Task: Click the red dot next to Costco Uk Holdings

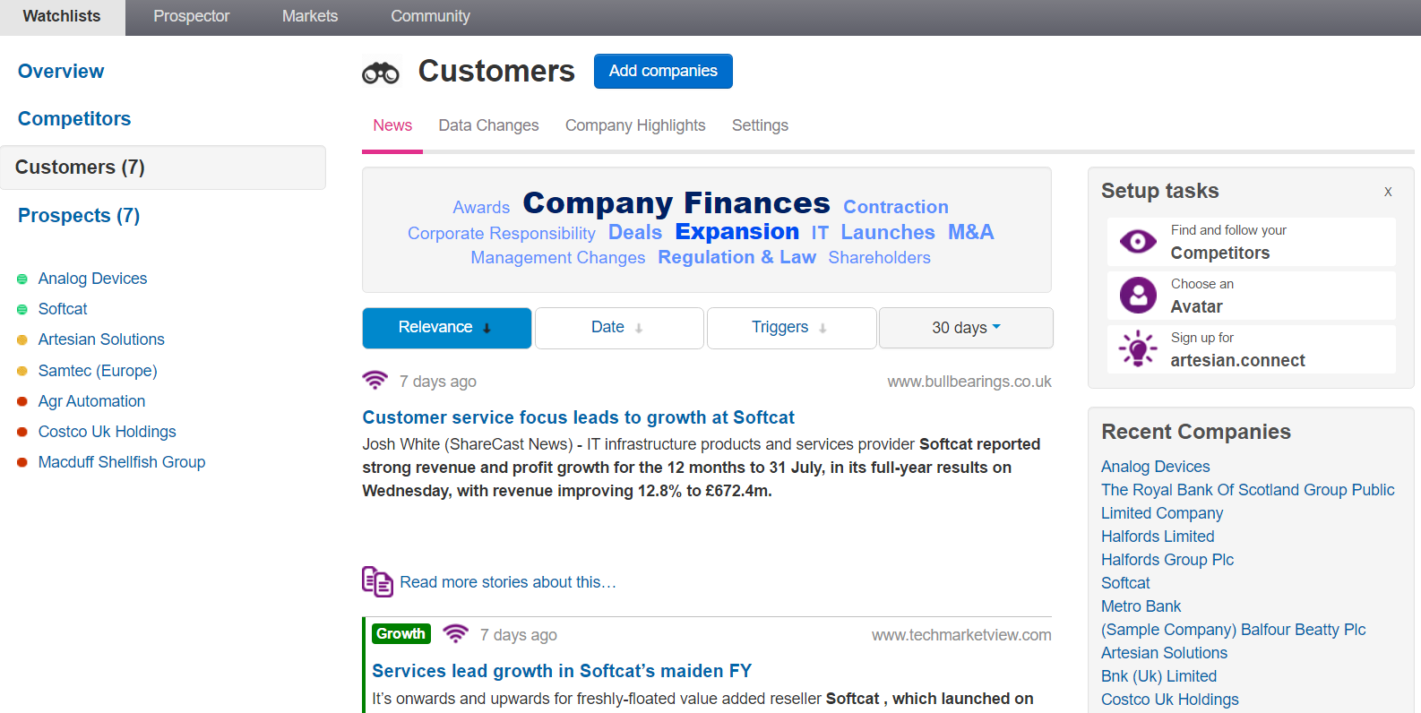Action: click(22, 432)
